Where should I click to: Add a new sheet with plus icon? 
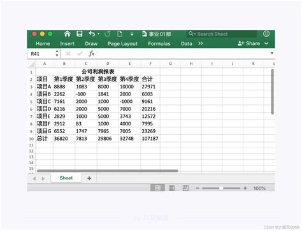[x=89, y=178]
